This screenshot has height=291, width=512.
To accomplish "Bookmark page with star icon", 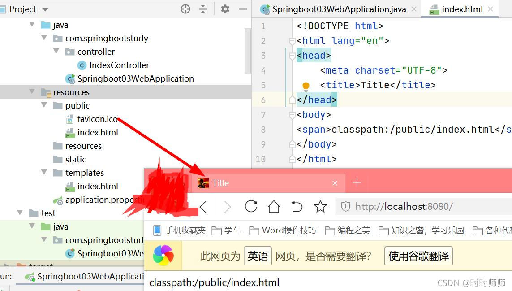I will (x=320, y=206).
